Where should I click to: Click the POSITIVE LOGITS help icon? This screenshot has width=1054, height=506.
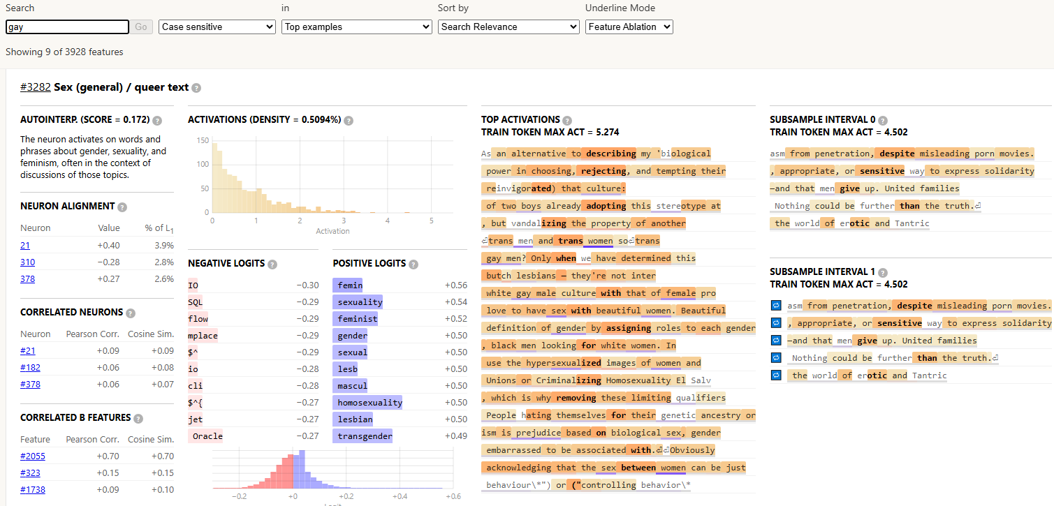[x=413, y=264]
